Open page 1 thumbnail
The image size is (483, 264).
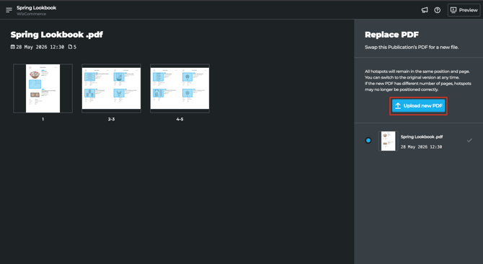[43, 89]
